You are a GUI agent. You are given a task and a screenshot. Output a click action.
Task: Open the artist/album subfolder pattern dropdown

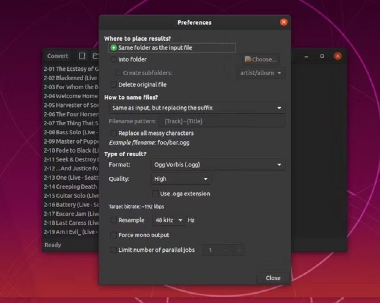[x=260, y=73]
